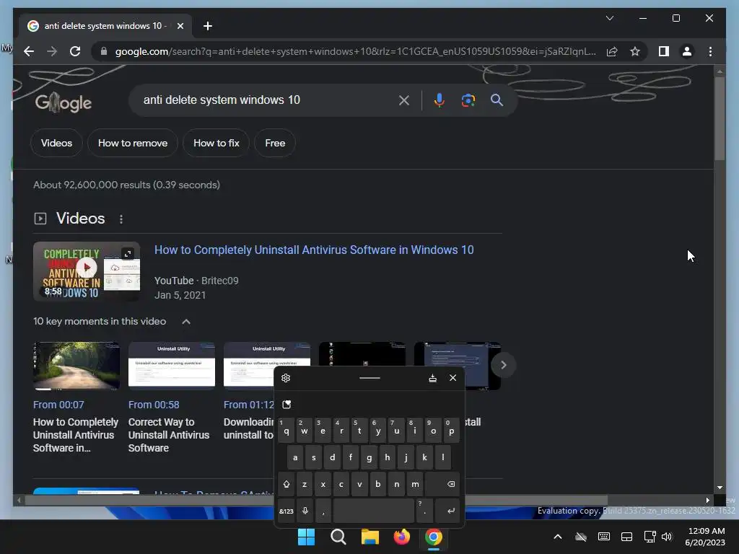Screen dimensions: 739x554
Task: Open Chrome three-dot menu
Action: pyautogui.click(x=710, y=51)
